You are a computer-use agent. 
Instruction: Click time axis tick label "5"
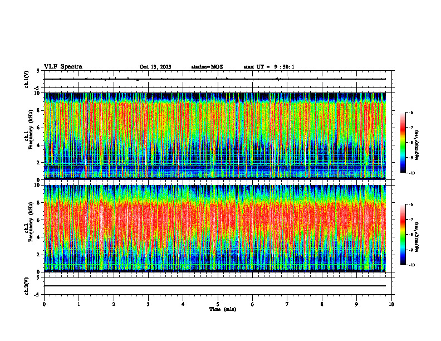click(218, 304)
